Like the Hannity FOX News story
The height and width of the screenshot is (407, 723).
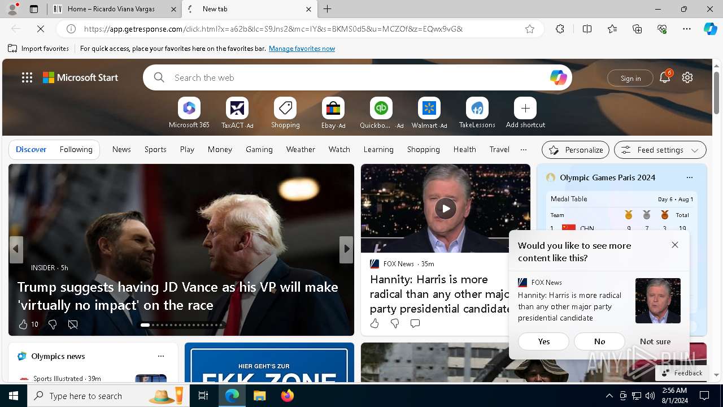(x=374, y=323)
